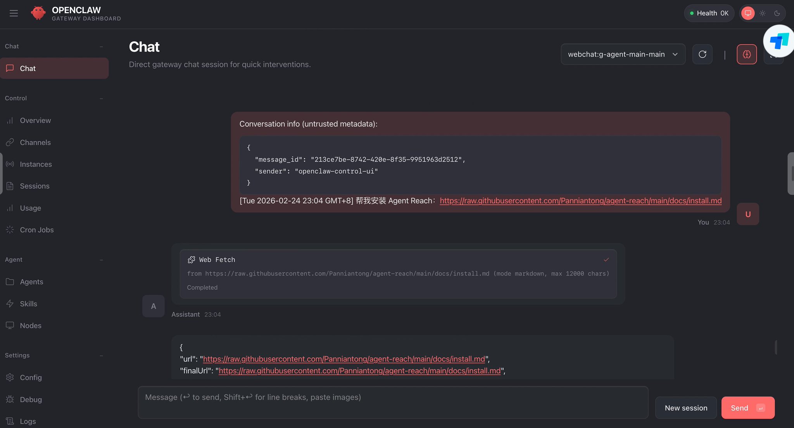This screenshot has width=794, height=428.
Task: Open the webchat:g-agent-main-main session dropdown
Action: click(x=623, y=54)
